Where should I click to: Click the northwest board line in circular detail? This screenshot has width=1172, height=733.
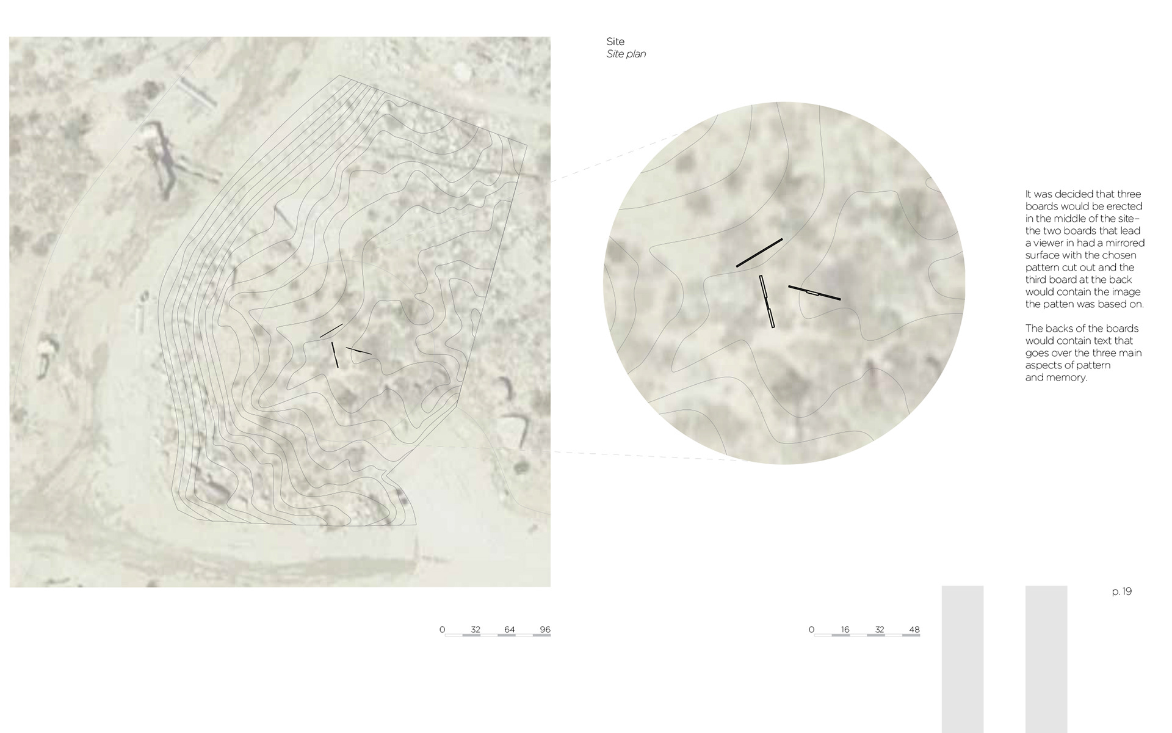click(x=759, y=252)
